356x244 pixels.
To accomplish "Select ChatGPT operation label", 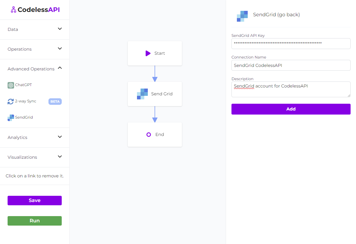I will 24,85.
